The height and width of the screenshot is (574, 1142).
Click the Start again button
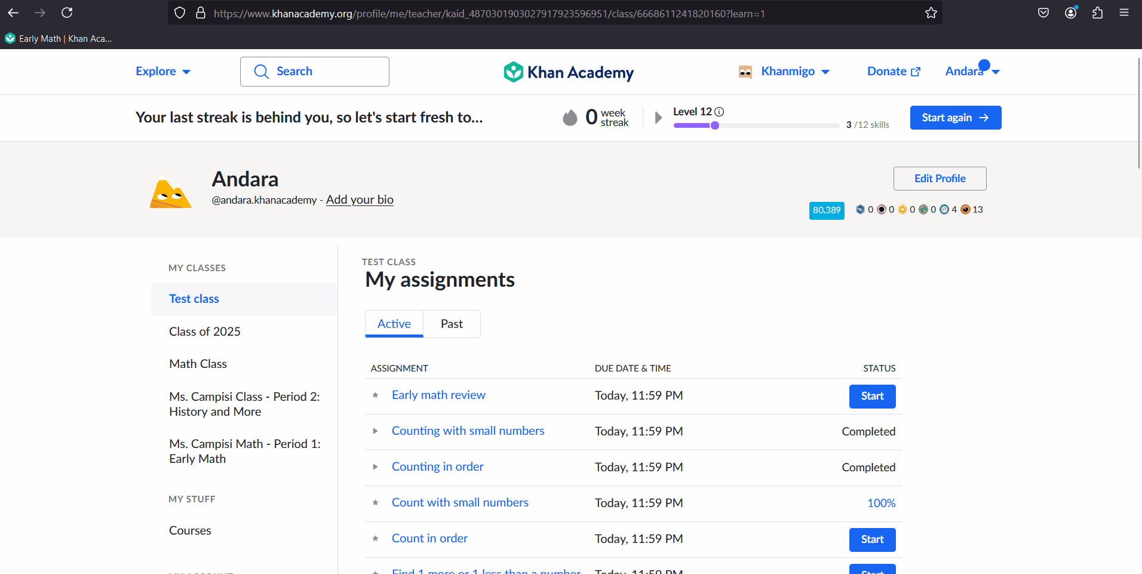click(x=956, y=118)
